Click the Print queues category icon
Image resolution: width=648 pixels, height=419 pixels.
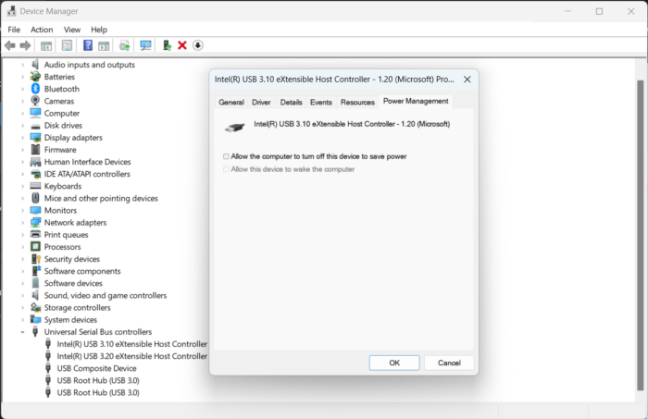click(x=35, y=235)
